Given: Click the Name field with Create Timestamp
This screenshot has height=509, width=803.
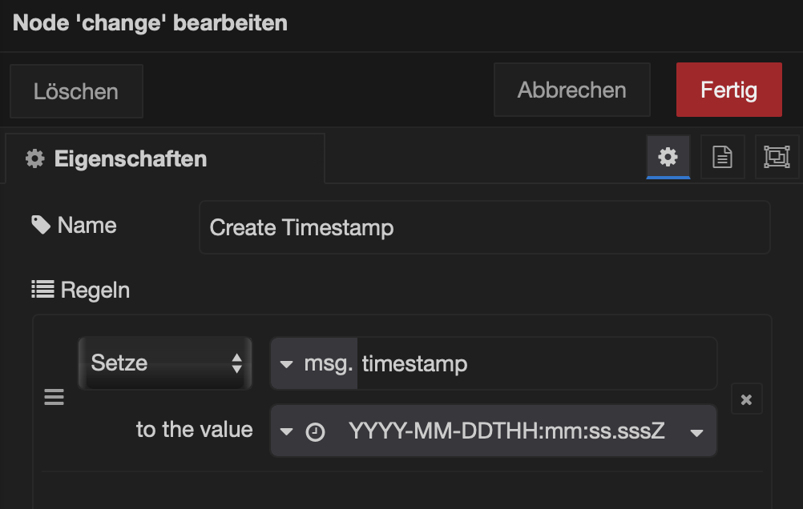Looking at the screenshot, I should click(484, 227).
